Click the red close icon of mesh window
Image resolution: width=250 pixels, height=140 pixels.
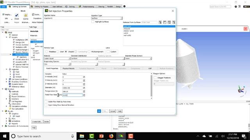pyautogui.click(x=245, y=29)
